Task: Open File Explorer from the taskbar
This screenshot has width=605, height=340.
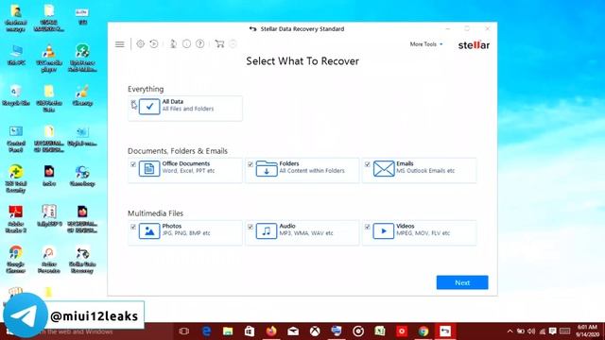Action: pos(228,331)
